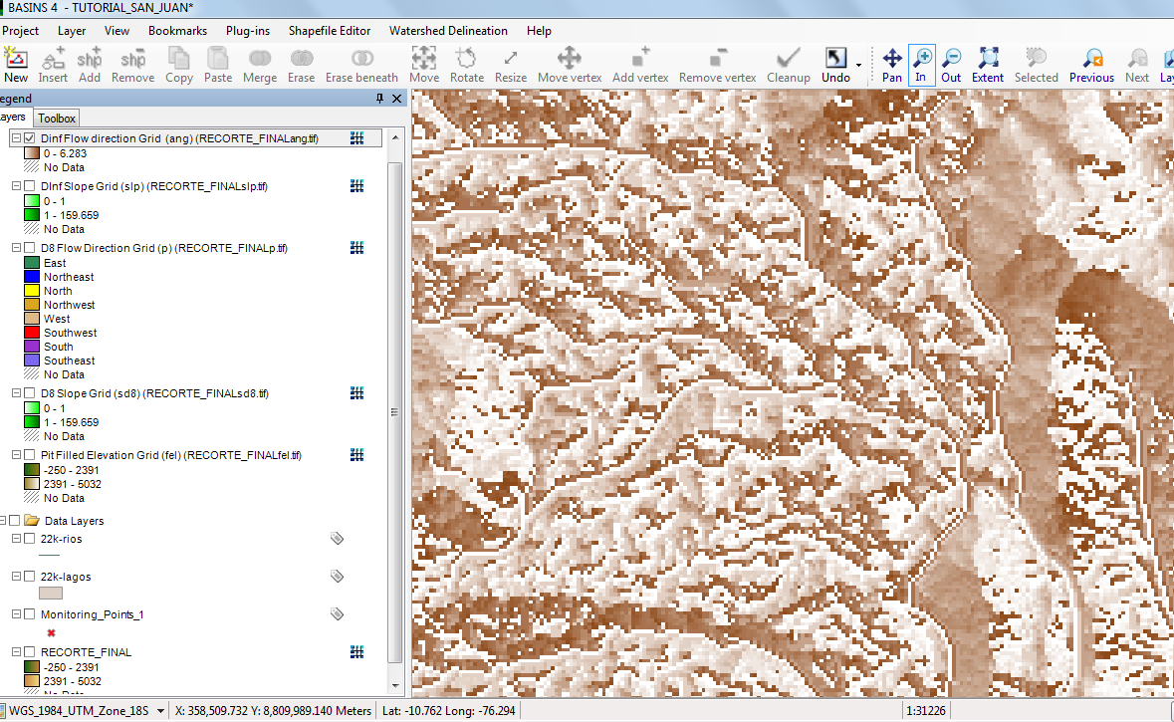This screenshot has height=722, width=1174.
Task: Select the Add shape tool
Action: [x=89, y=65]
